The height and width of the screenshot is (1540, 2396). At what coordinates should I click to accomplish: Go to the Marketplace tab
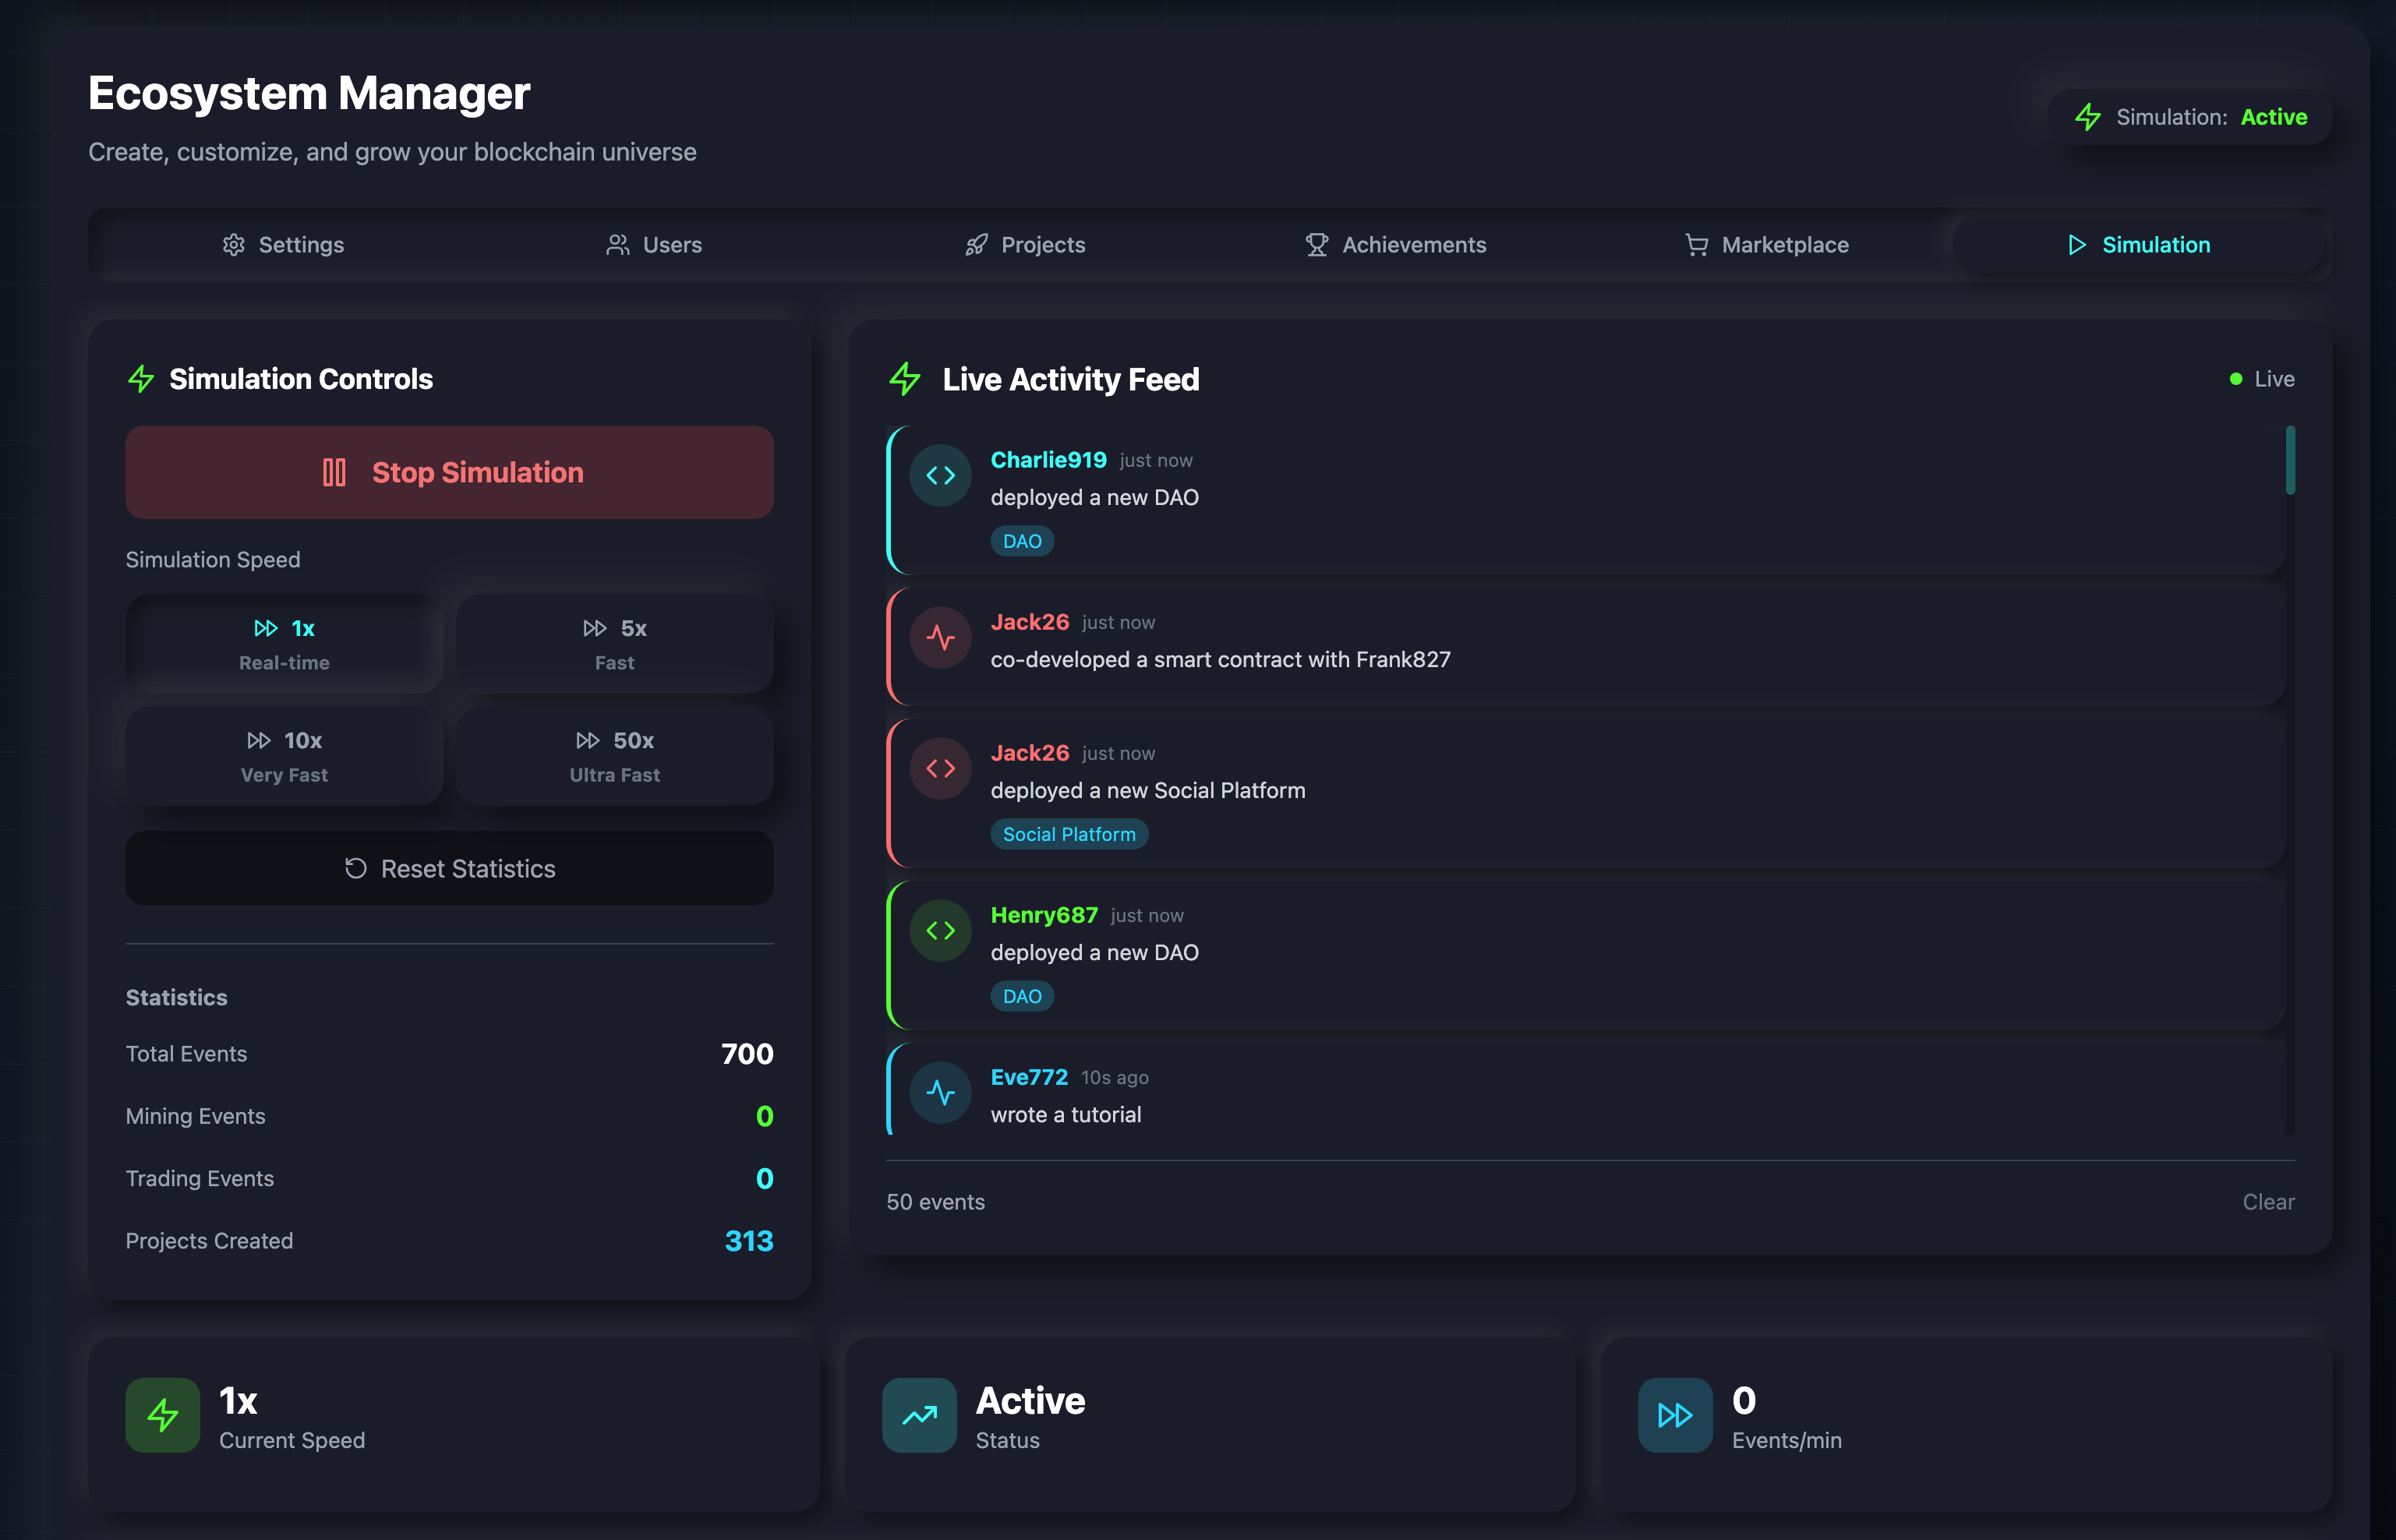pyautogui.click(x=1766, y=245)
